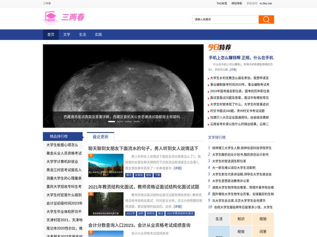Open sidebar item 大学生板报心得怎么
The height and width of the screenshot is (237, 317).
62,145
